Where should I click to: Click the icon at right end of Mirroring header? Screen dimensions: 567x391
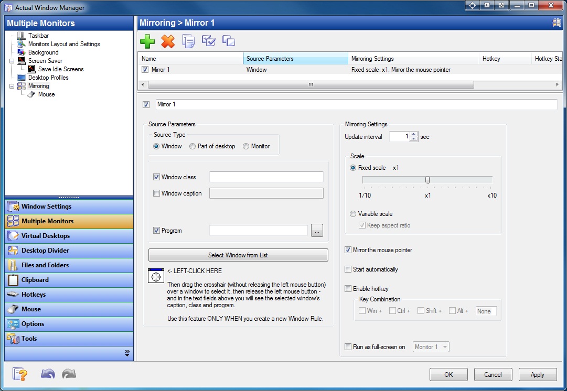pos(557,23)
